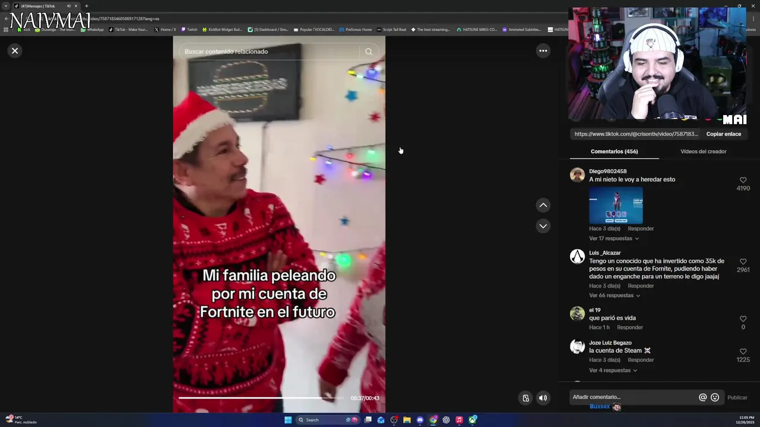The image size is (760, 427).
Task: Click username Luis _Alcazar
Action: 604,253
